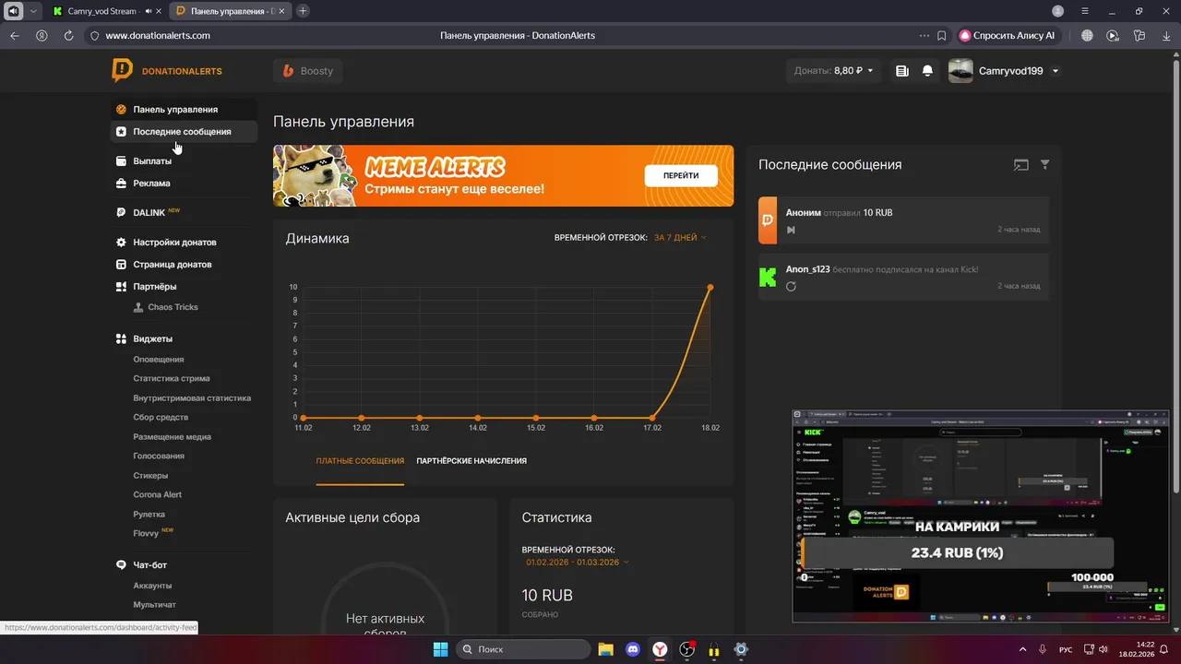
Task: Open Мультичат under Чат-бот
Action: point(155,605)
